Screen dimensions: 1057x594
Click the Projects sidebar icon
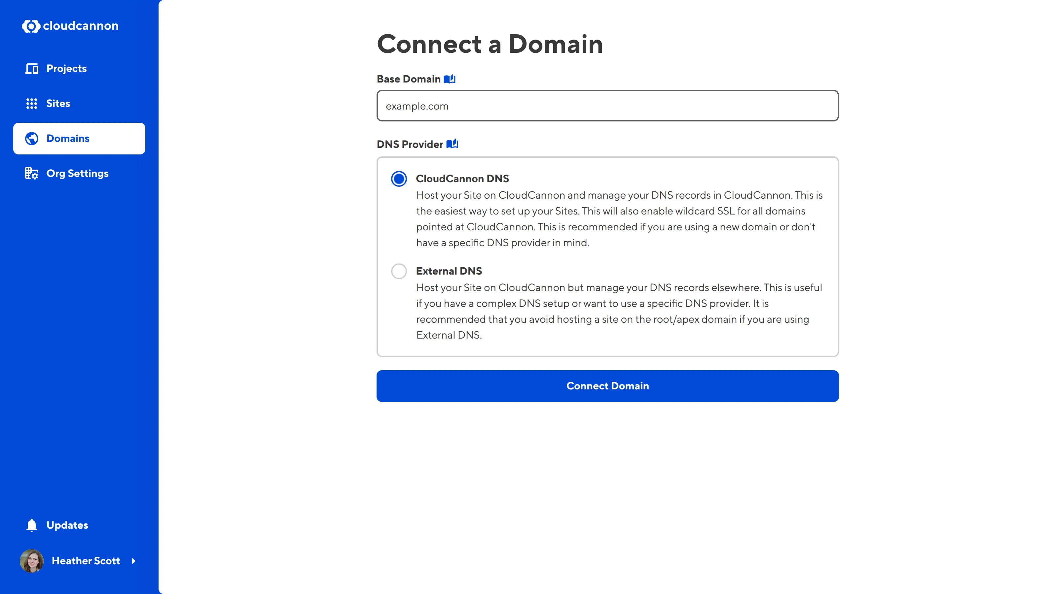32,68
